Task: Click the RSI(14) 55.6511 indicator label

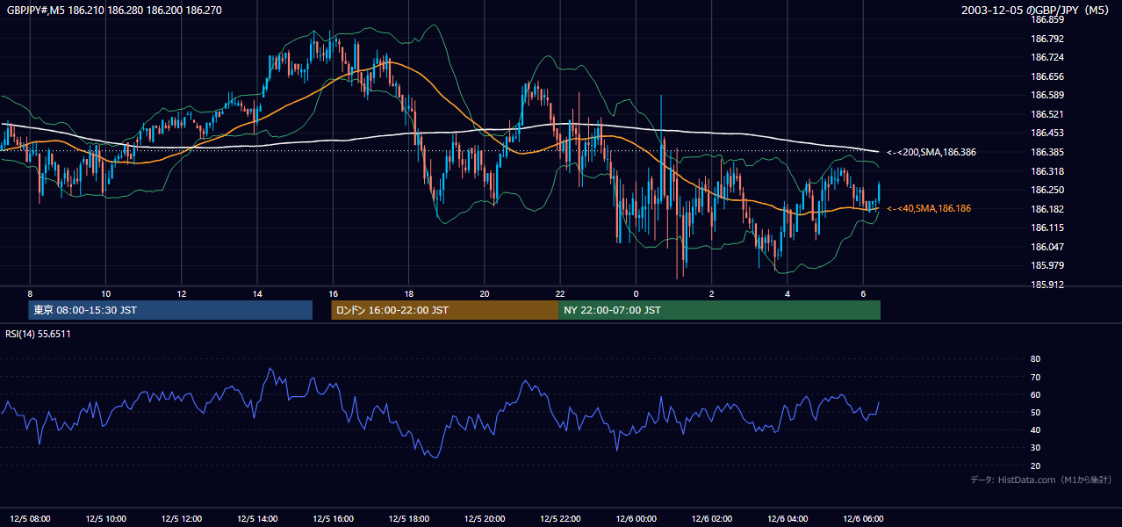Action: 39,334
